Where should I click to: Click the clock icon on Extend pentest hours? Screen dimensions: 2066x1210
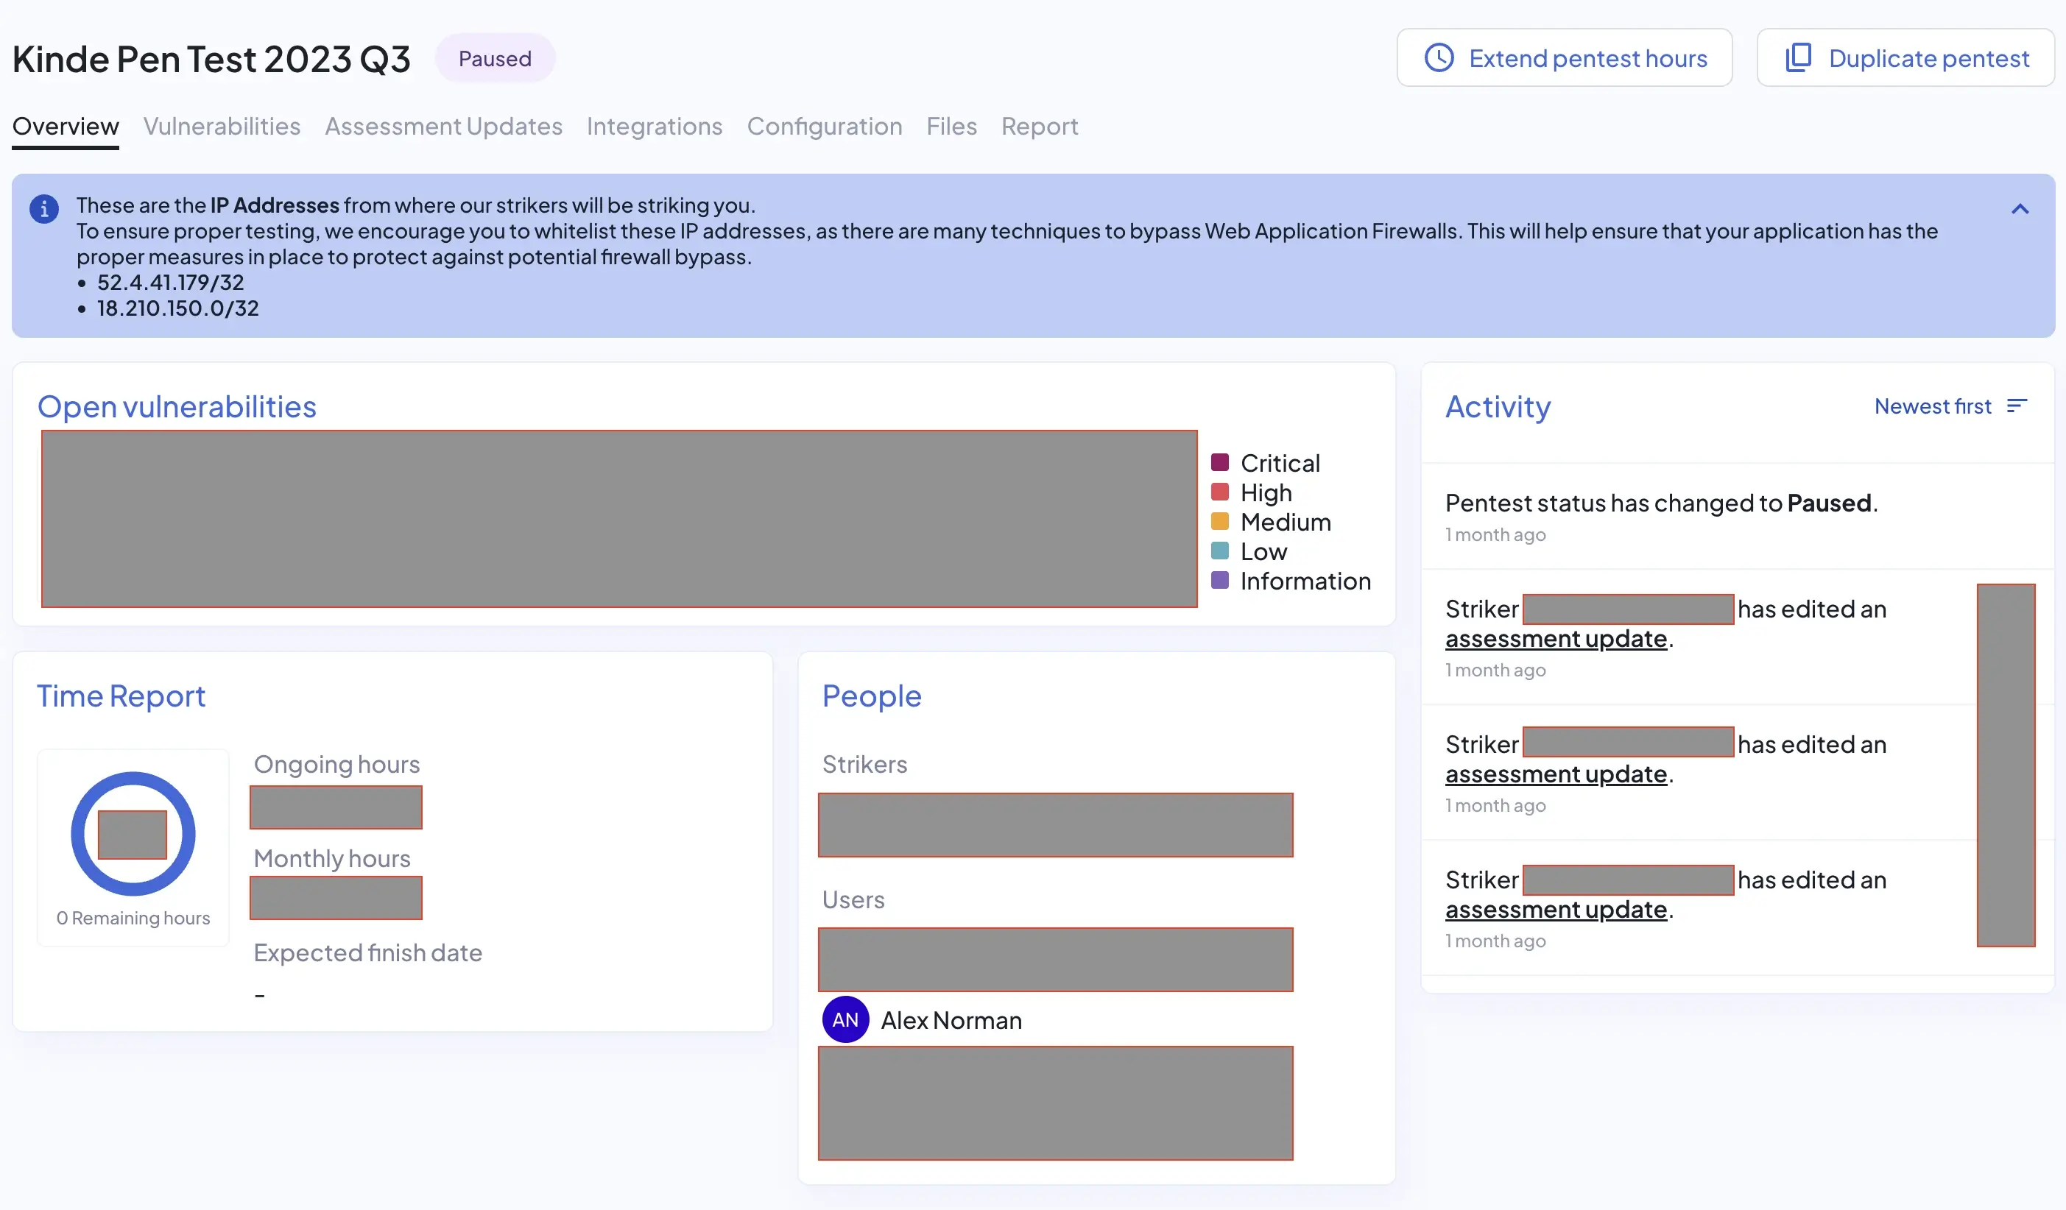(1439, 57)
